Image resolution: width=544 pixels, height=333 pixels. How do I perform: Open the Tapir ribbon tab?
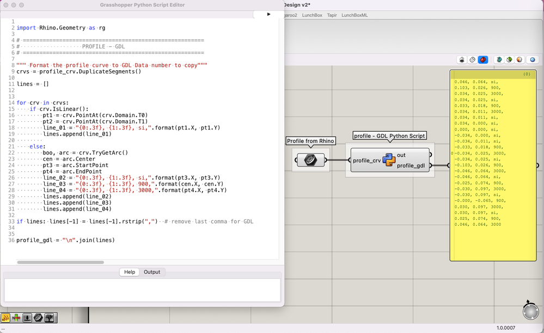click(332, 15)
